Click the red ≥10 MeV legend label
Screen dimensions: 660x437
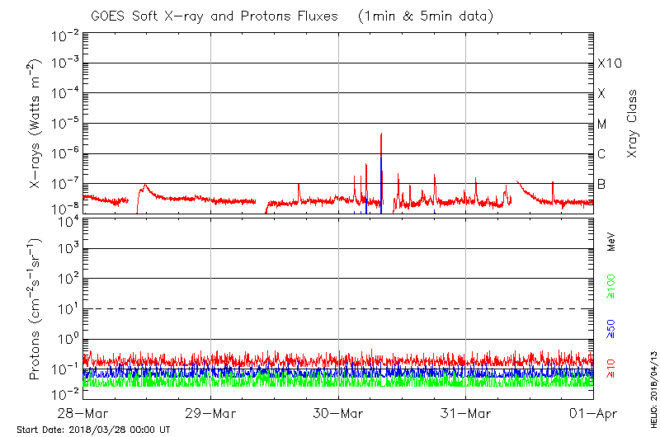coord(611,369)
